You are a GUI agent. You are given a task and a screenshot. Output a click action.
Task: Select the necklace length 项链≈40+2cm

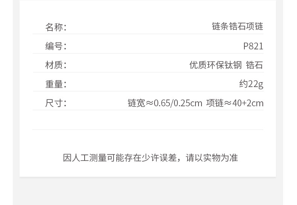pos(235,103)
